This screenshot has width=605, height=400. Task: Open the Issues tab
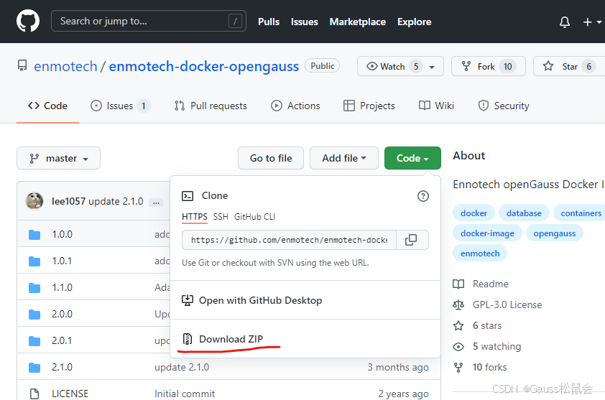[120, 106]
